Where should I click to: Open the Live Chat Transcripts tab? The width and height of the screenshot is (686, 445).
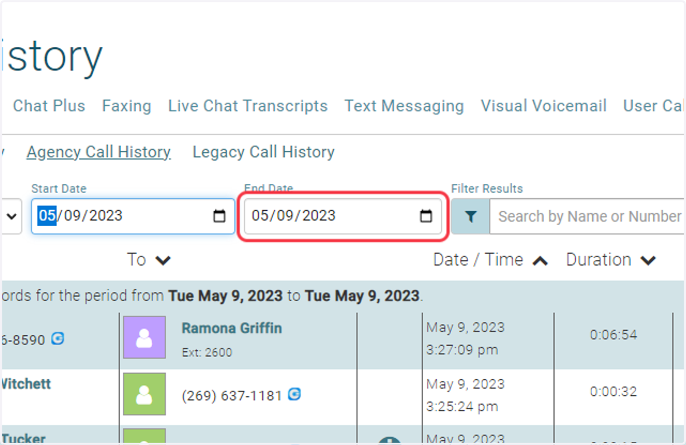[x=248, y=106]
